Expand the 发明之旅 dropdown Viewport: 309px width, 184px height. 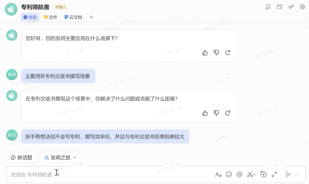click(x=61, y=157)
